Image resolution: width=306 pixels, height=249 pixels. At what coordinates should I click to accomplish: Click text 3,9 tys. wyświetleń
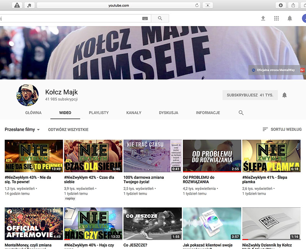pyautogui.click(x=79, y=188)
